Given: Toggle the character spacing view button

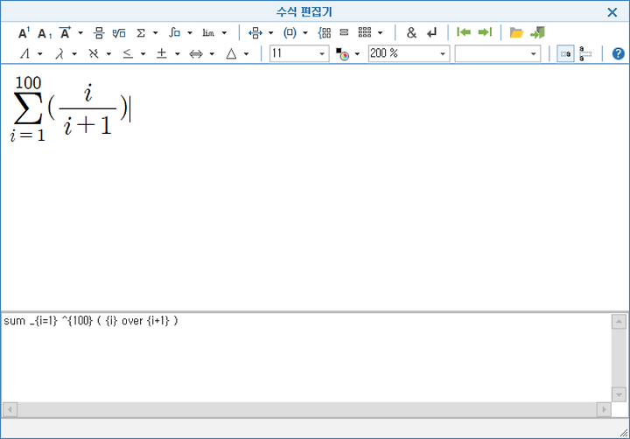Looking at the screenshot, I should click(585, 54).
